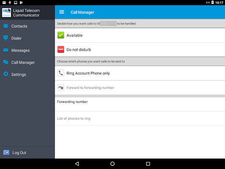Open the Settings gear icon
Viewport: 225px width, 169px height.
tap(6, 74)
